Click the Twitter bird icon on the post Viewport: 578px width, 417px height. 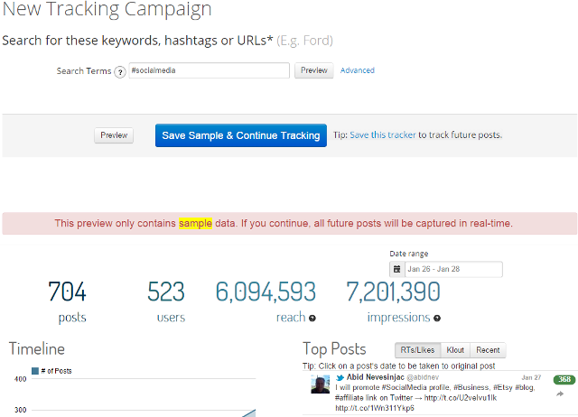coord(340,377)
